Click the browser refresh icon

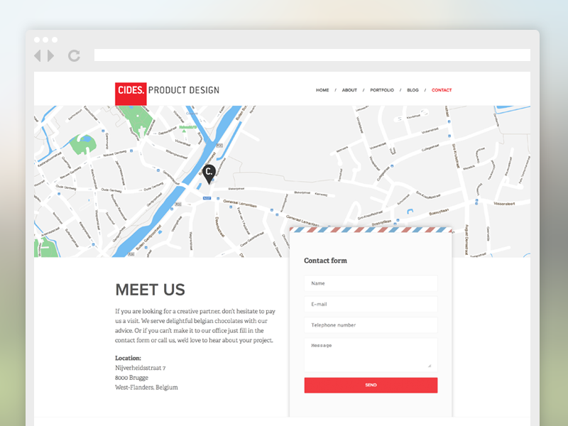click(x=74, y=55)
